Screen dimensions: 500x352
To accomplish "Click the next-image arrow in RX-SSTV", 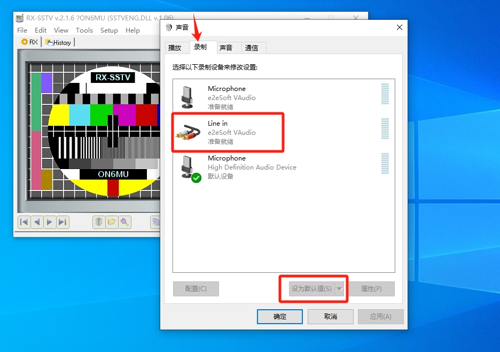I will coord(49,223).
